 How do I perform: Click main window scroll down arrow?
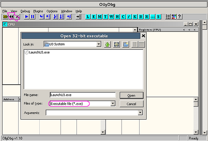205,133
